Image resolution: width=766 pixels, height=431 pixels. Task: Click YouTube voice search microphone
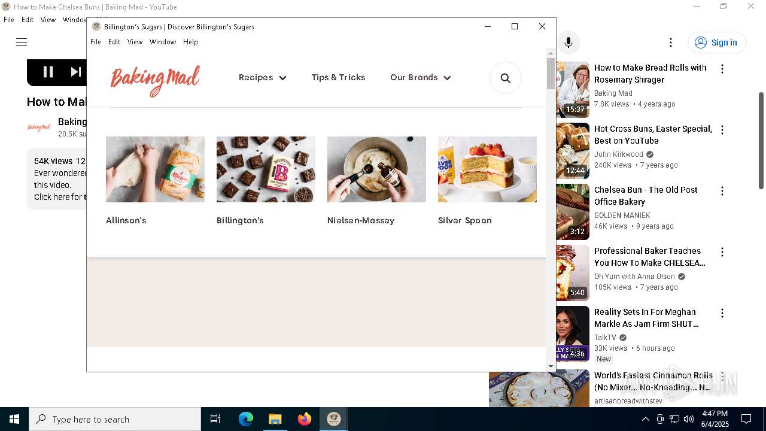(x=569, y=43)
